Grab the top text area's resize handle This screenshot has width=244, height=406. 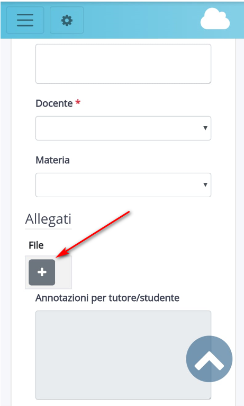(210, 82)
